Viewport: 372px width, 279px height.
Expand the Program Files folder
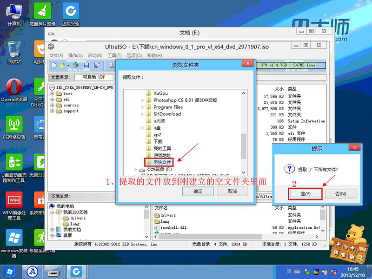pos(142,107)
